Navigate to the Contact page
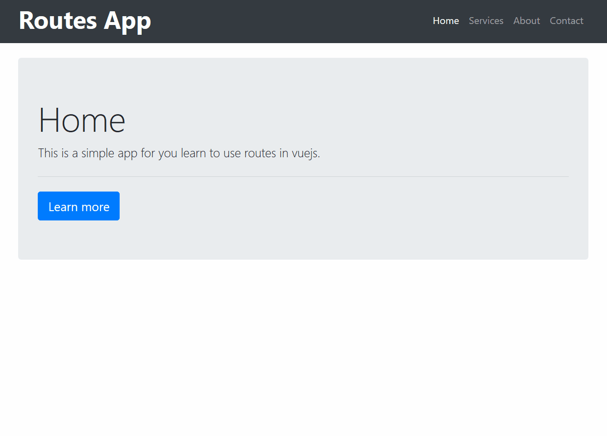The image size is (607, 436). tap(566, 21)
